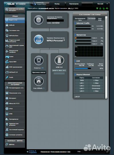Open Traffic Analyzer sidebar item
Image resolution: width=114 pixels, height=155 pixels.
click(x=15, y=51)
